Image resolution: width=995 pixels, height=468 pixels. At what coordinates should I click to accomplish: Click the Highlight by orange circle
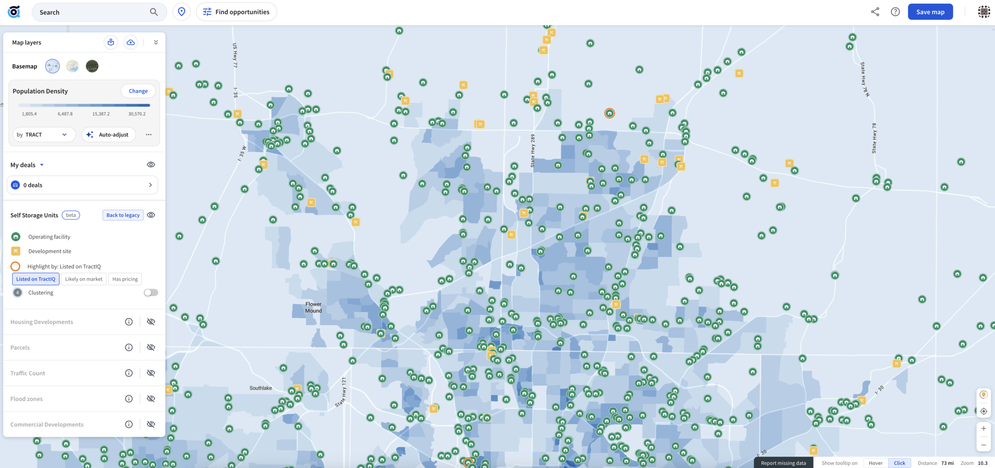click(15, 266)
